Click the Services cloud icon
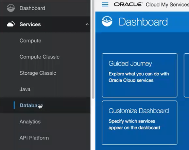Viewport: 189px width, 150px height. [11, 24]
